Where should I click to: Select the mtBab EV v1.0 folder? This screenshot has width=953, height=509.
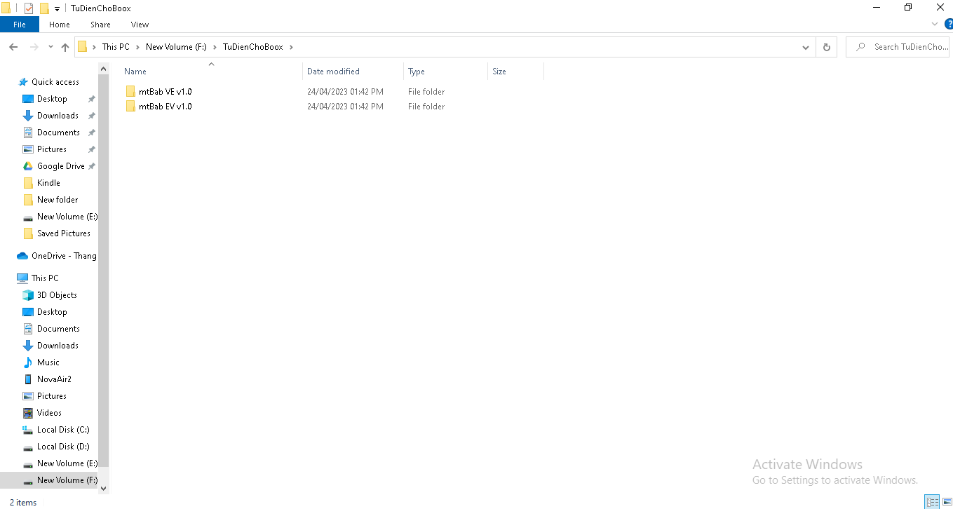click(x=165, y=107)
